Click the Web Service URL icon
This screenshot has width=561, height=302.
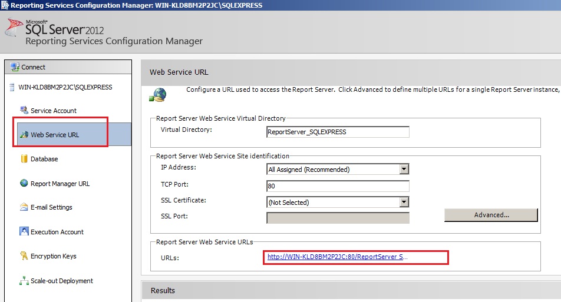(x=24, y=135)
